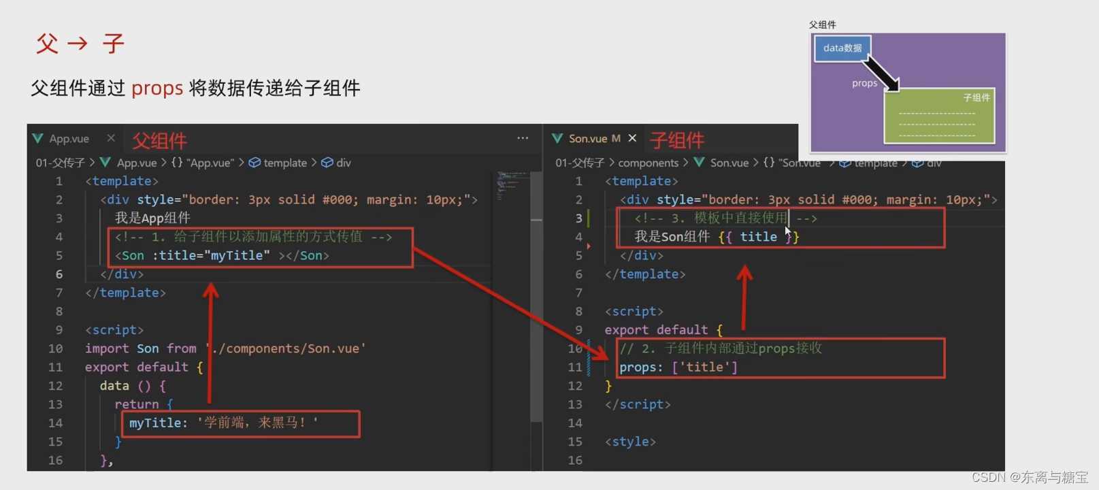Click the "data数据" box in the diagram

842,48
